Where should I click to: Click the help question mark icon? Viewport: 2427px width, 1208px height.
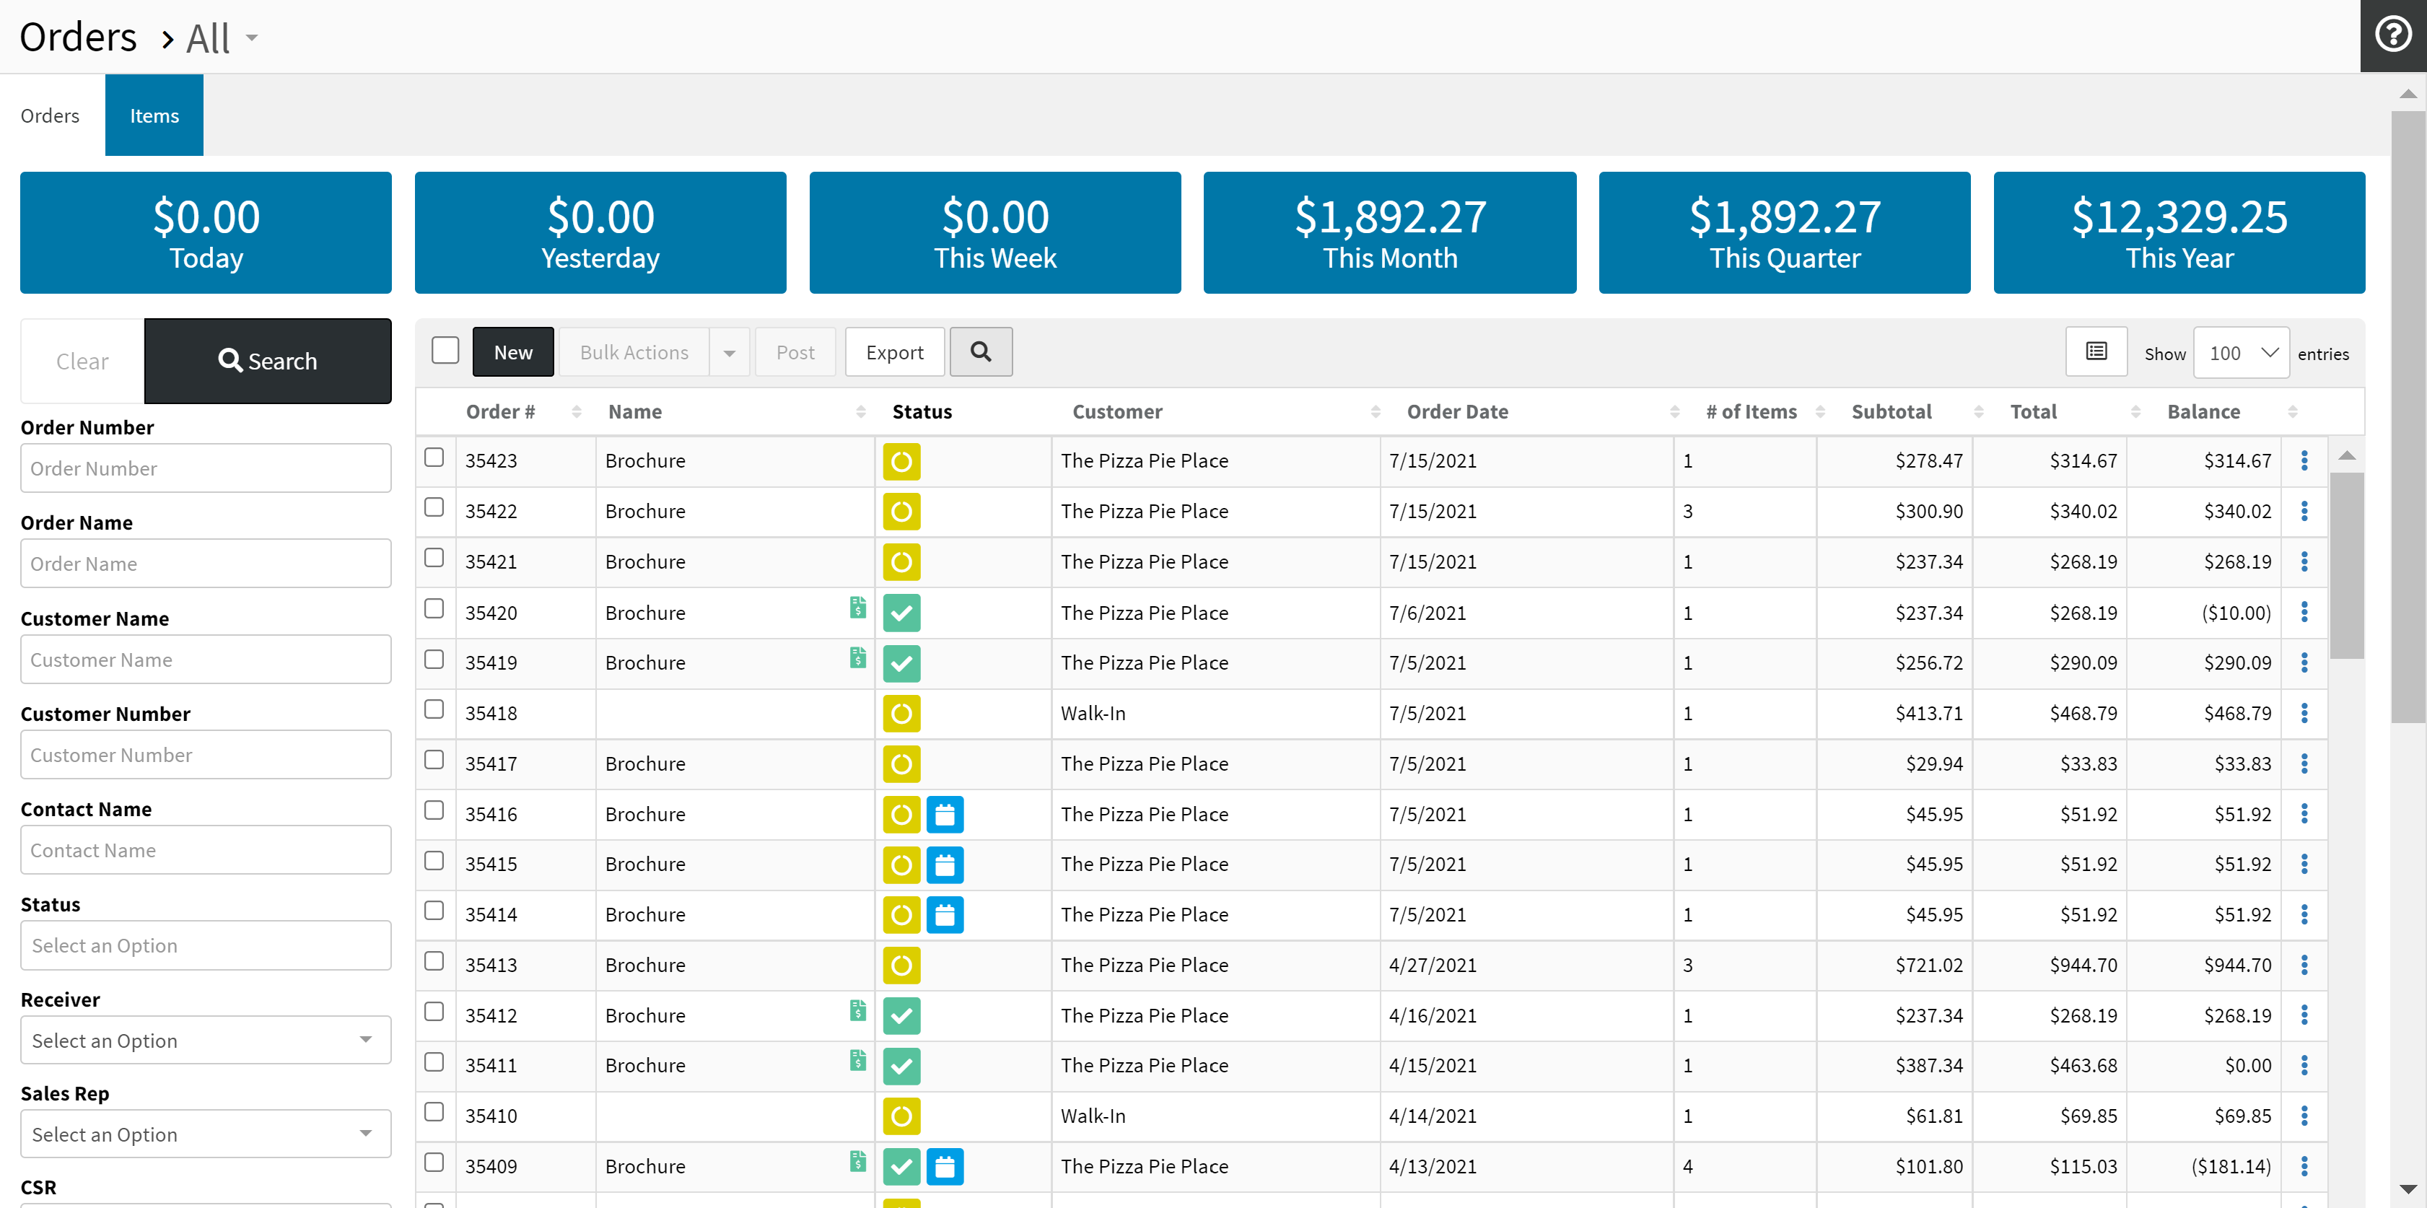2392,35
